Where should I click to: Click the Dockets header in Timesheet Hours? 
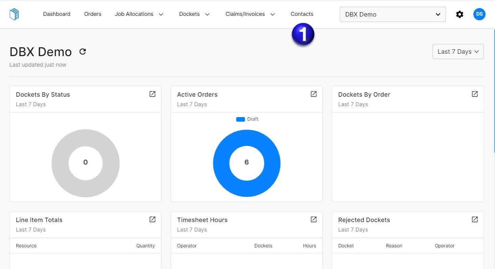coord(263,246)
